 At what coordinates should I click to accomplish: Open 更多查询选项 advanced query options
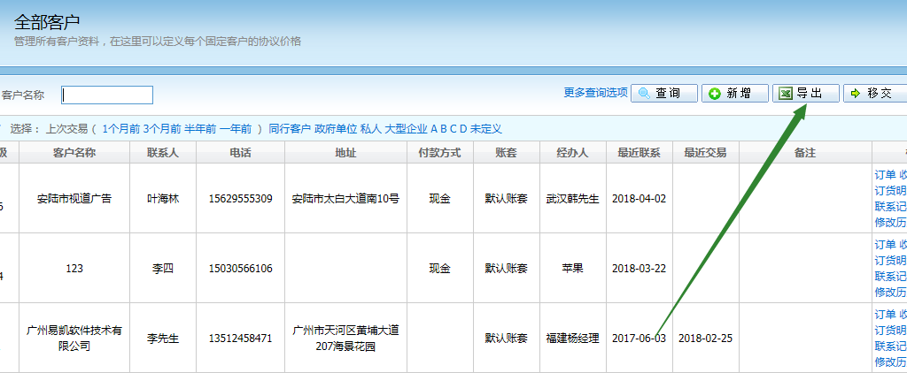(x=595, y=93)
